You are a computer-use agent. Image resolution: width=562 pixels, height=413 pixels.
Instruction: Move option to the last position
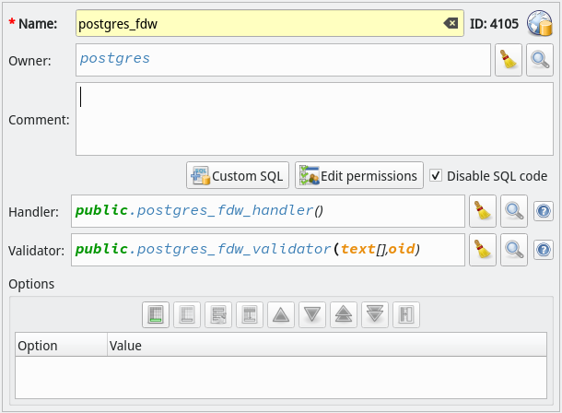pos(375,314)
